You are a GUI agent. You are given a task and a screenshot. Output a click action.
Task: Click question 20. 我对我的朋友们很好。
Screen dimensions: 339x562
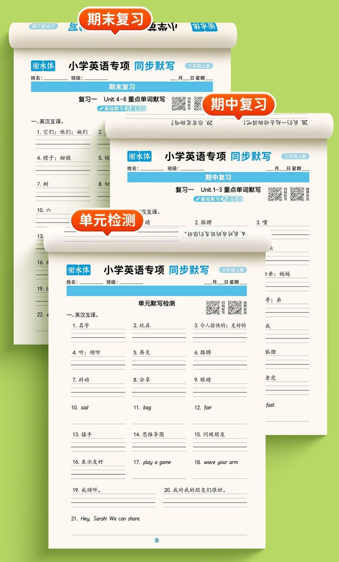click(195, 490)
